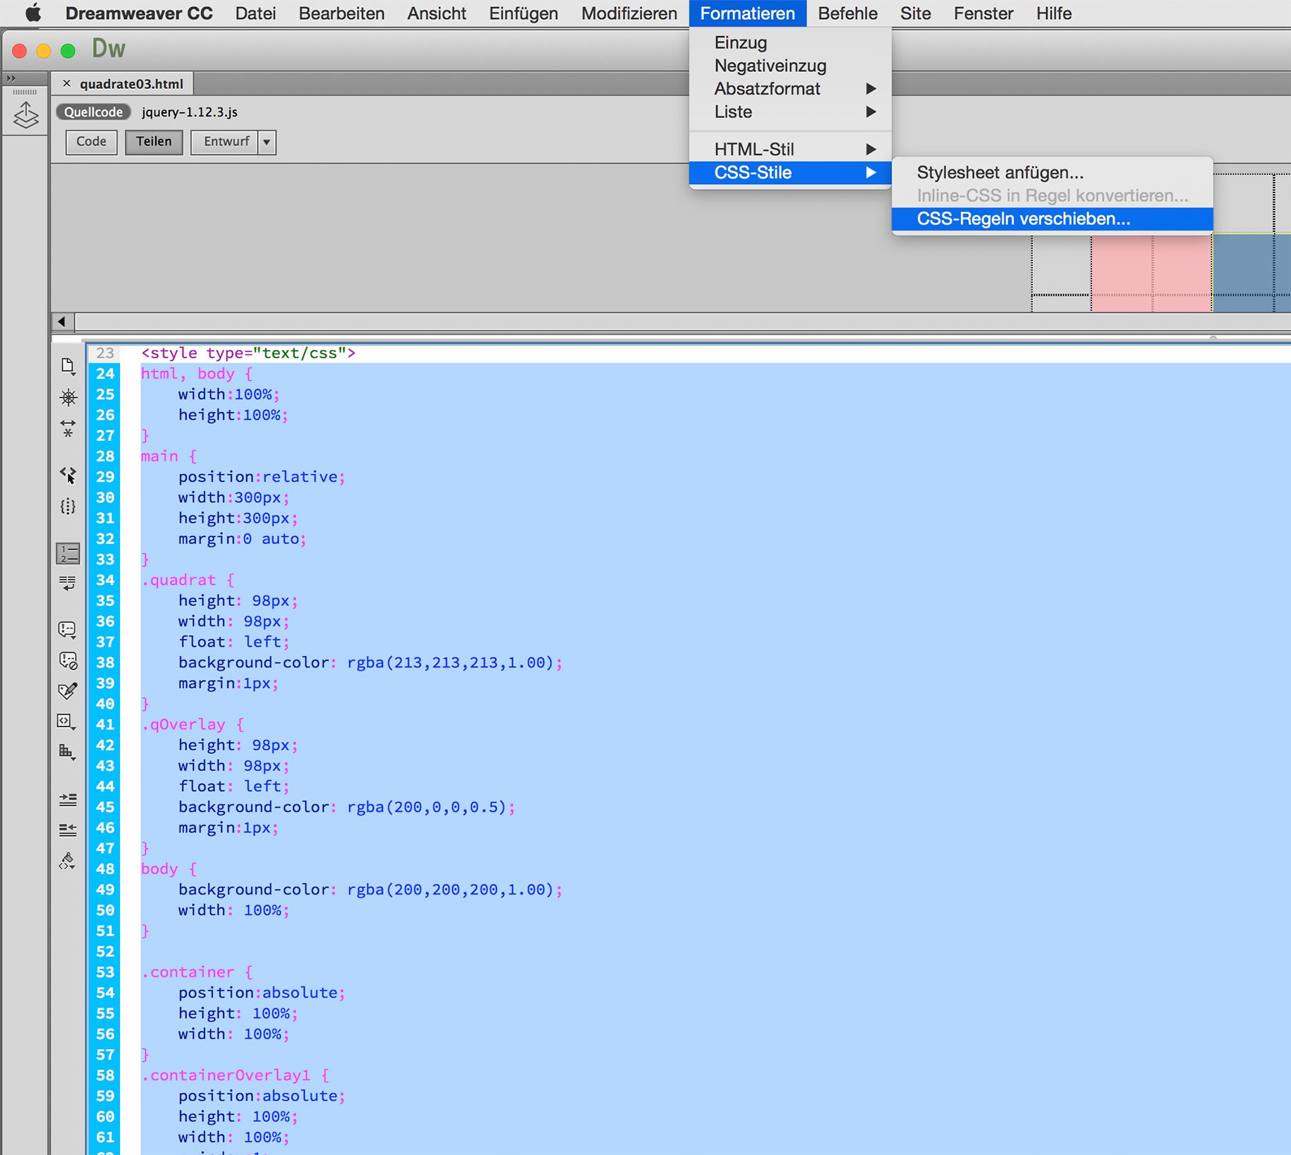Click the Format Source Code icon
Viewport: 1291px width, 1155px height.
(68, 861)
